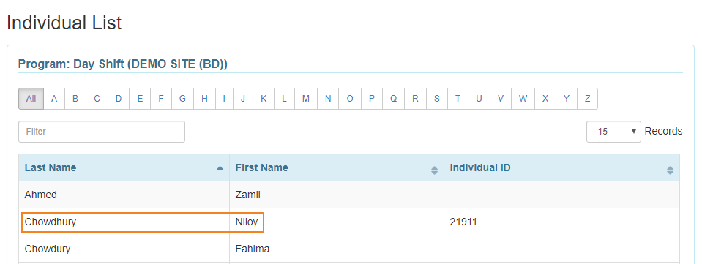The width and height of the screenshot is (702, 264).
Task: Filter by letter W
Action: [x=523, y=99]
